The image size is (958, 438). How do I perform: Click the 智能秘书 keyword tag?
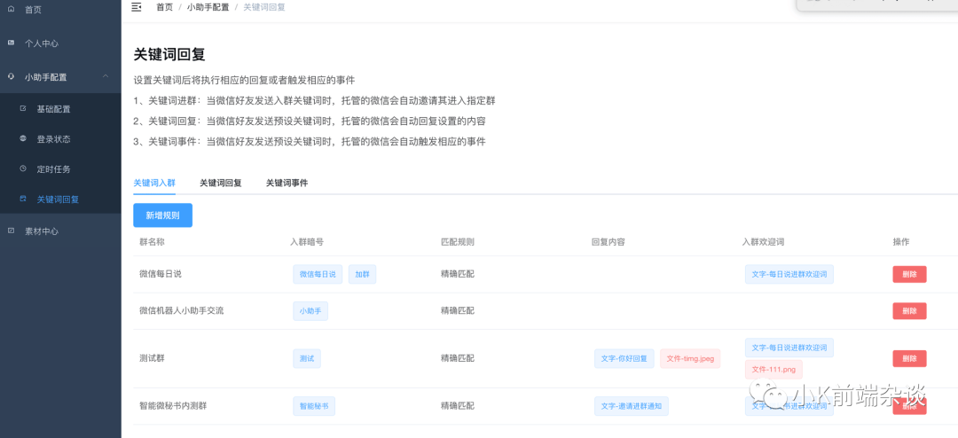point(314,405)
